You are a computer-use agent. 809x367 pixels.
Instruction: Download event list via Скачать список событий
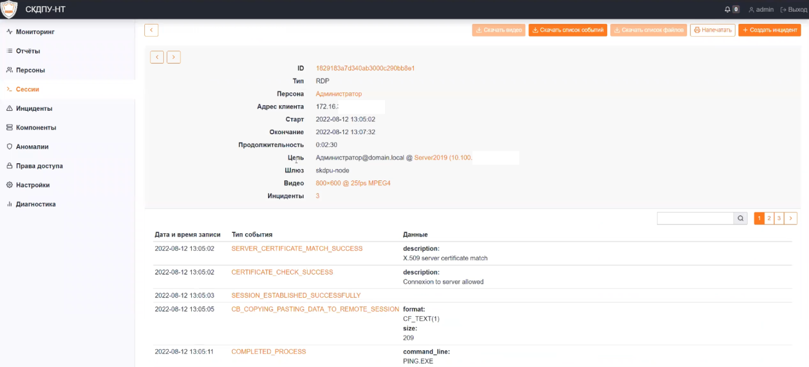tap(568, 30)
